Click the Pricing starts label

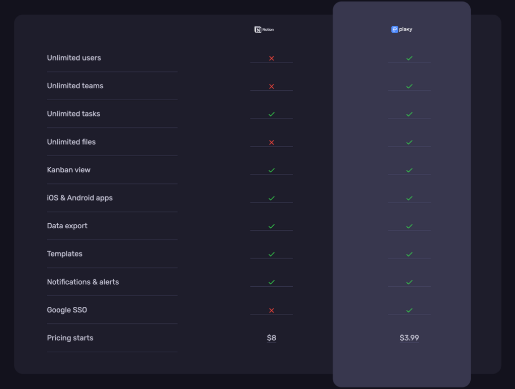pos(70,338)
